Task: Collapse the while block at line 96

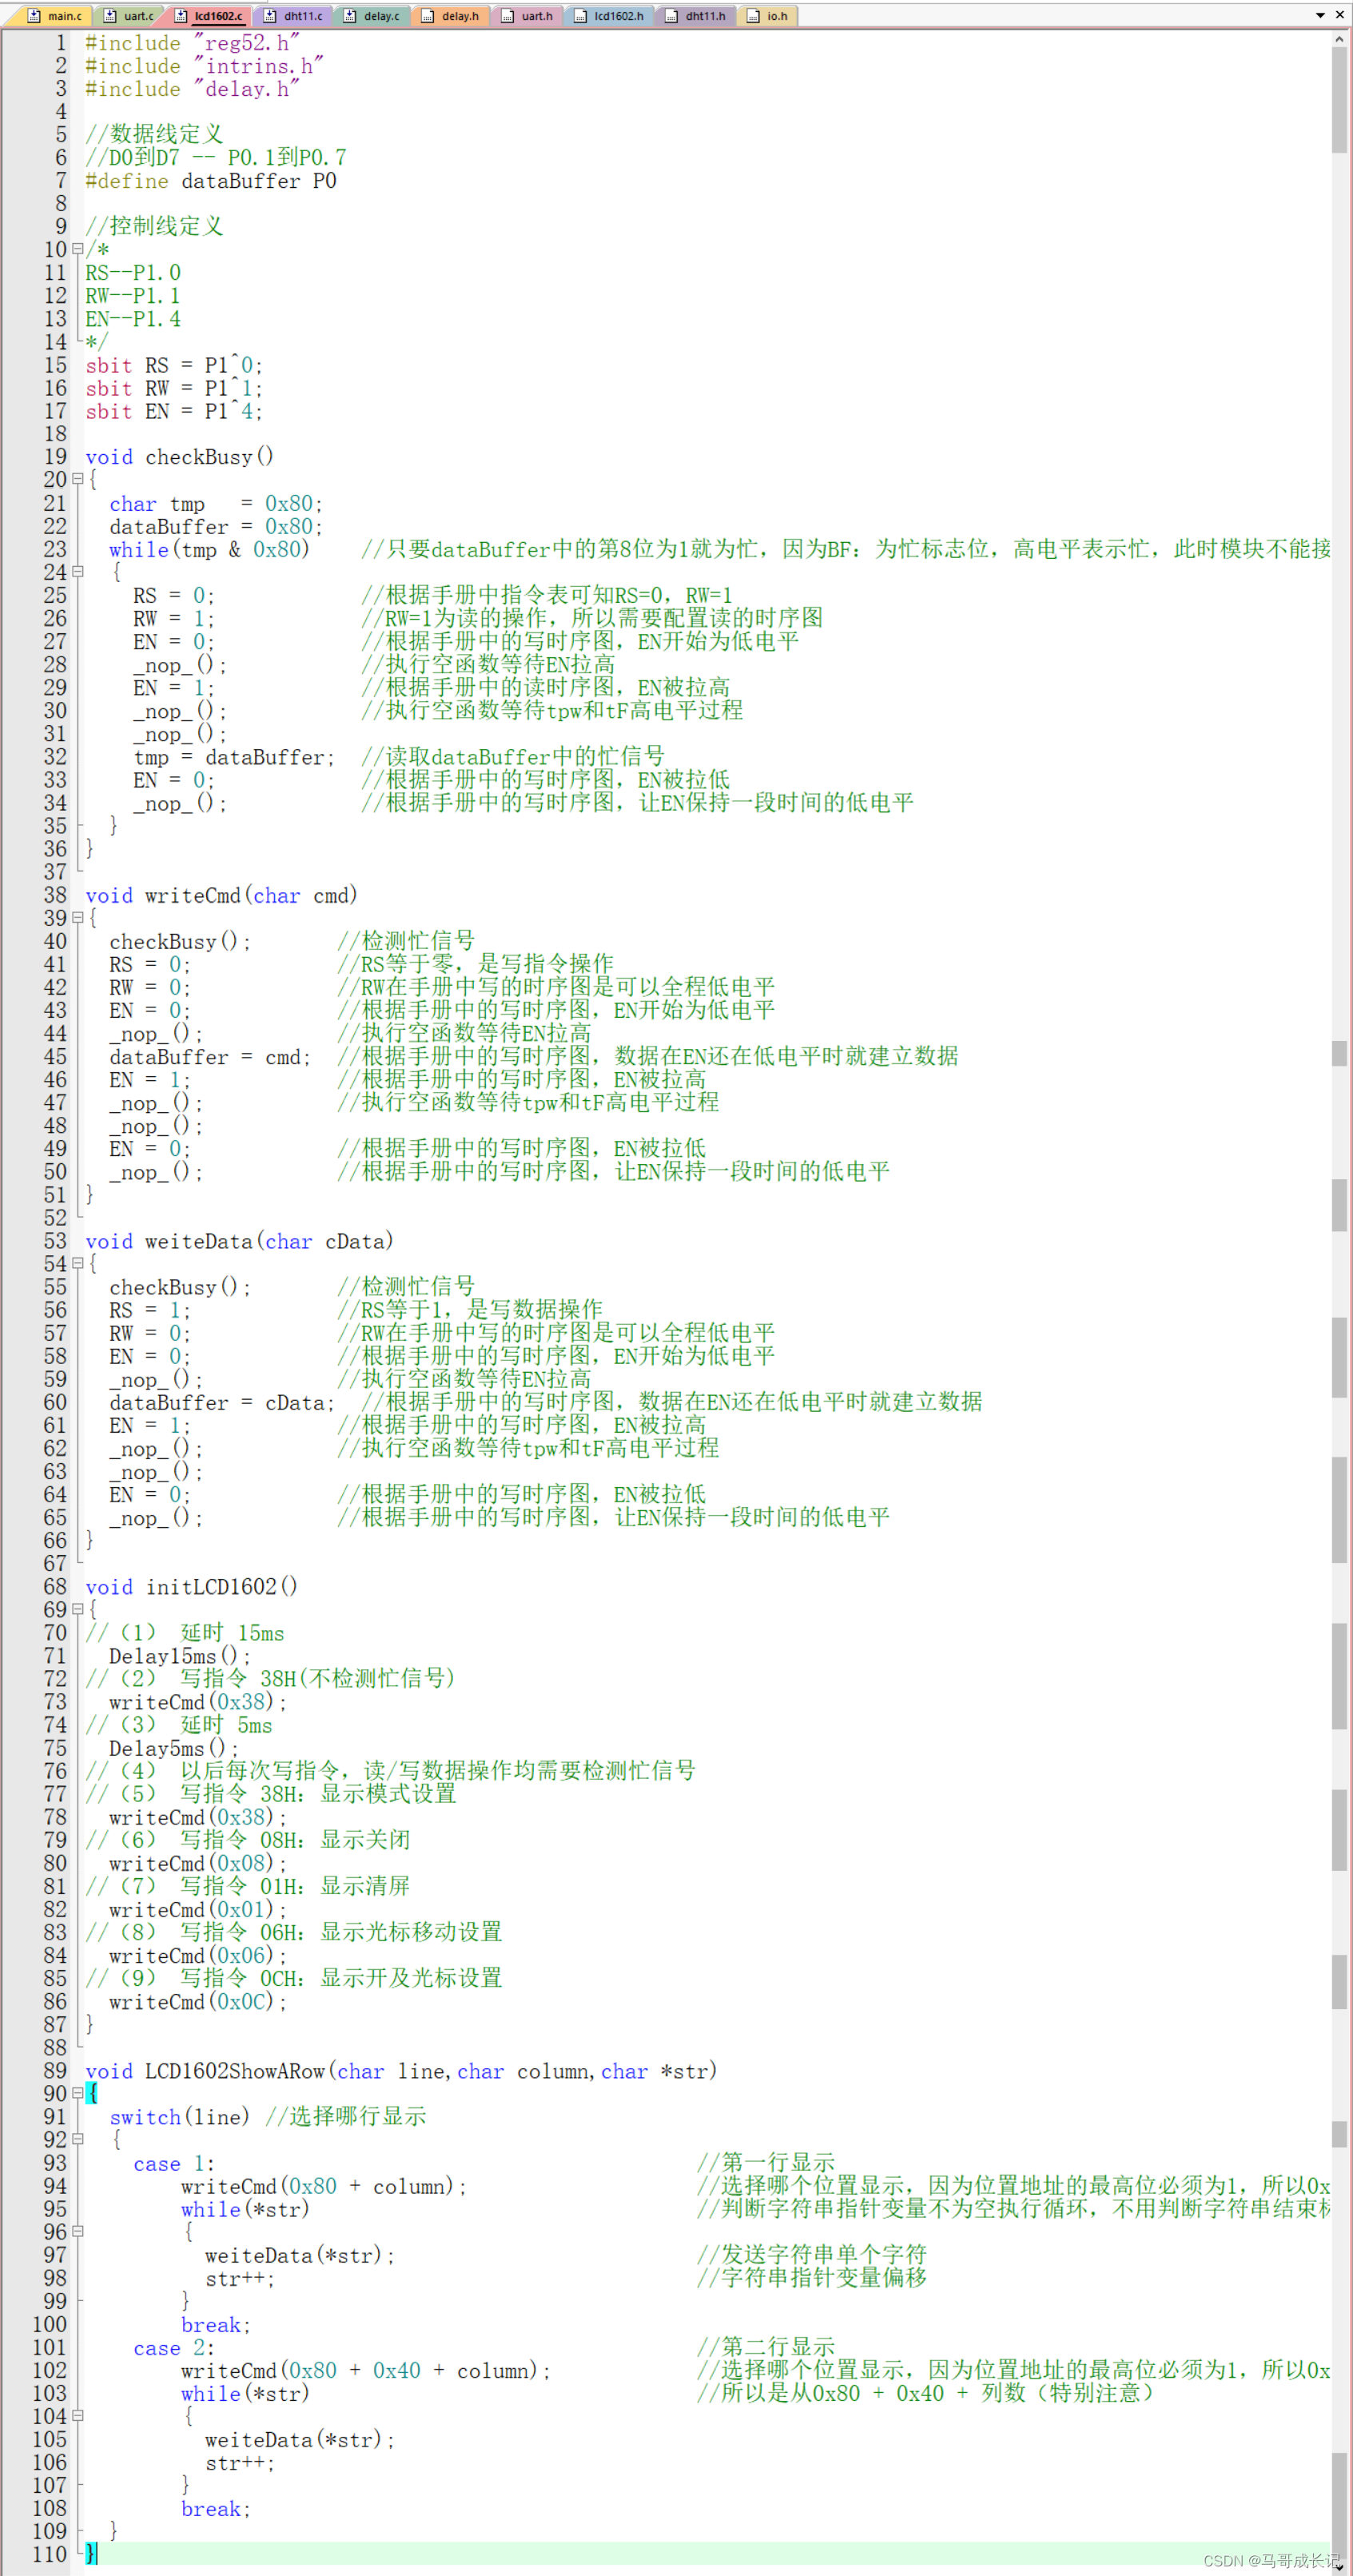Action: point(78,2231)
